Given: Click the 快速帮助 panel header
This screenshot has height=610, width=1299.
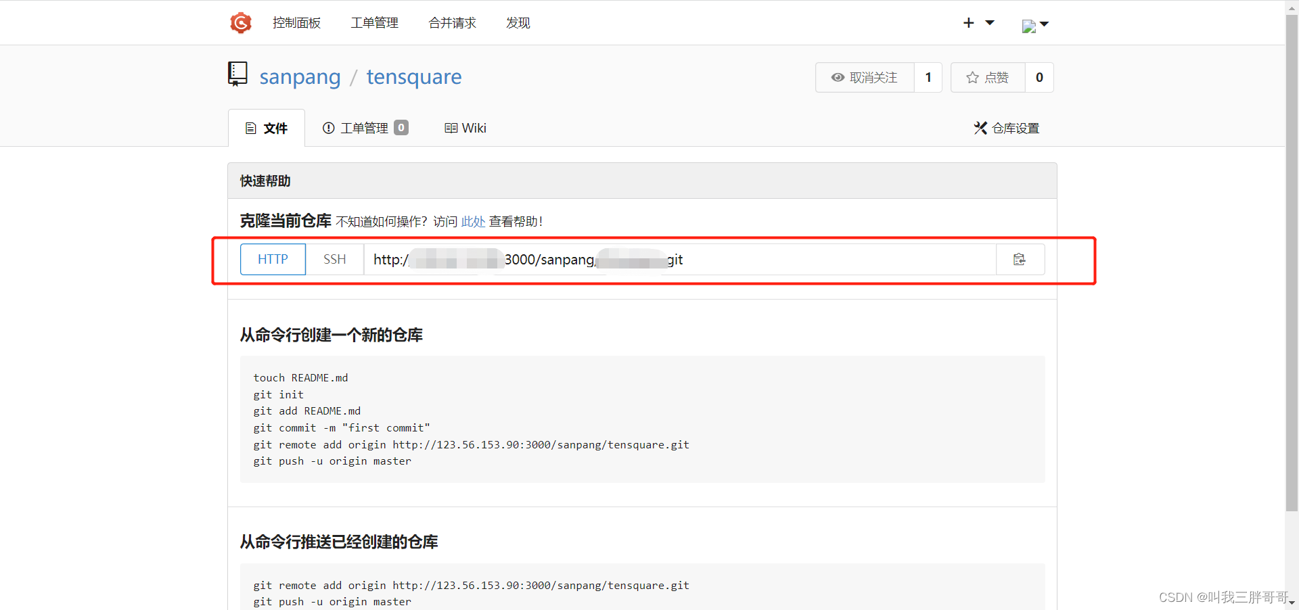Looking at the screenshot, I should pos(642,181).
